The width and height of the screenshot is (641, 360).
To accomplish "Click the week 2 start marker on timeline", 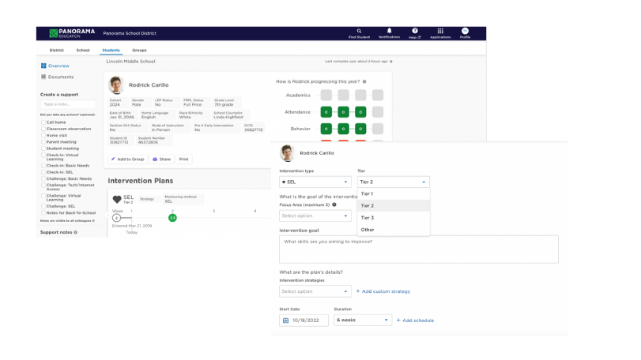I will [116, 218].
